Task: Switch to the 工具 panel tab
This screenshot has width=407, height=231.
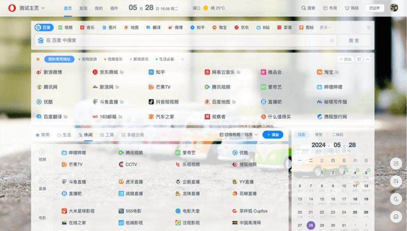Action: [107, 135]
